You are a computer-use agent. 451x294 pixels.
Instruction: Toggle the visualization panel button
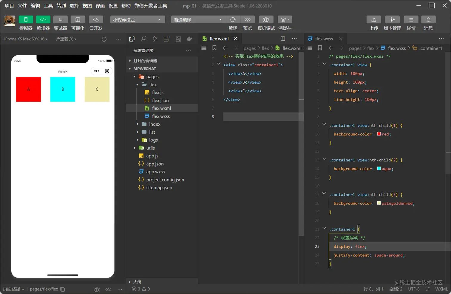[78, 19]
